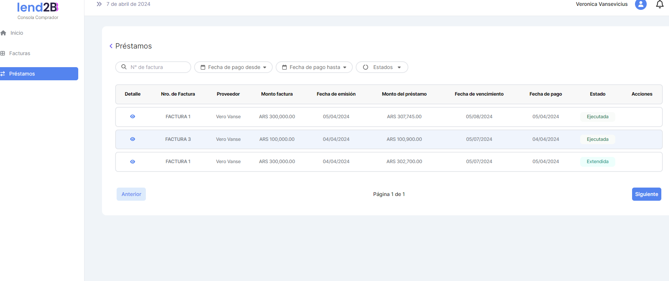The width and height of the screenshot is (669, 281).
Task: Click the lend2B logo
Action: click(38, 7)
